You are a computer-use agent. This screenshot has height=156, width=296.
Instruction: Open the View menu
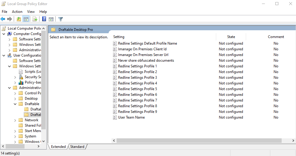[31, 12]
